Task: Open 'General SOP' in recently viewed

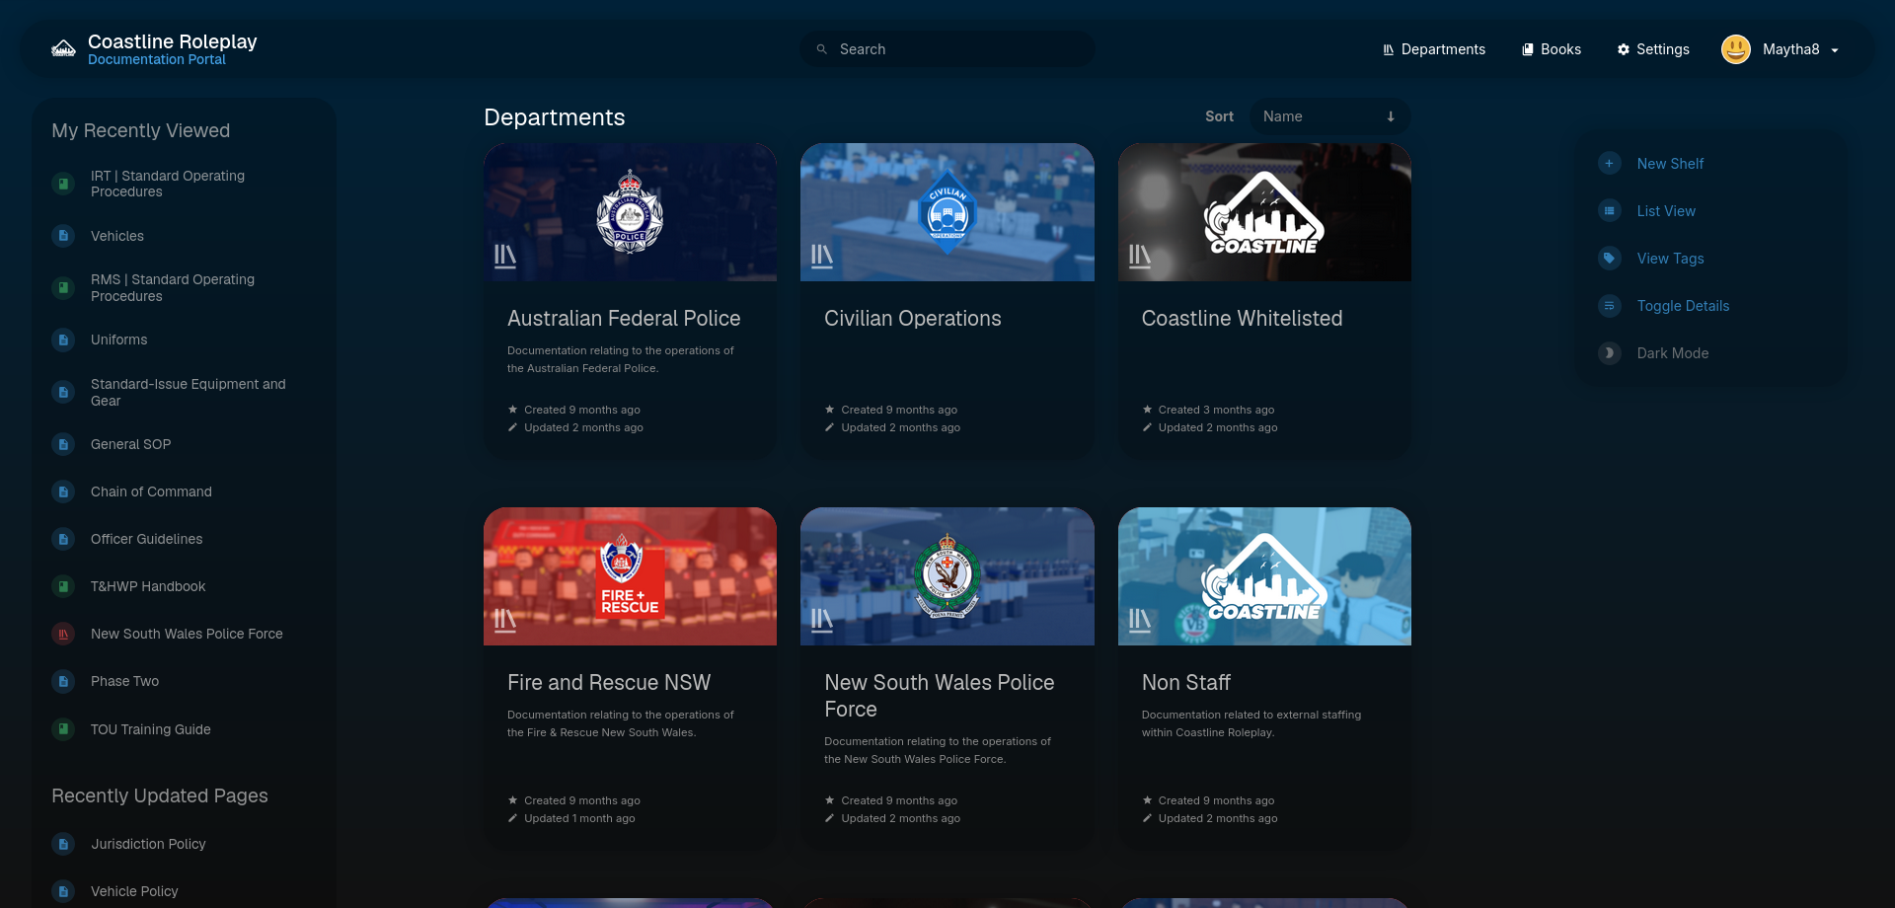Action: (131, 444)
